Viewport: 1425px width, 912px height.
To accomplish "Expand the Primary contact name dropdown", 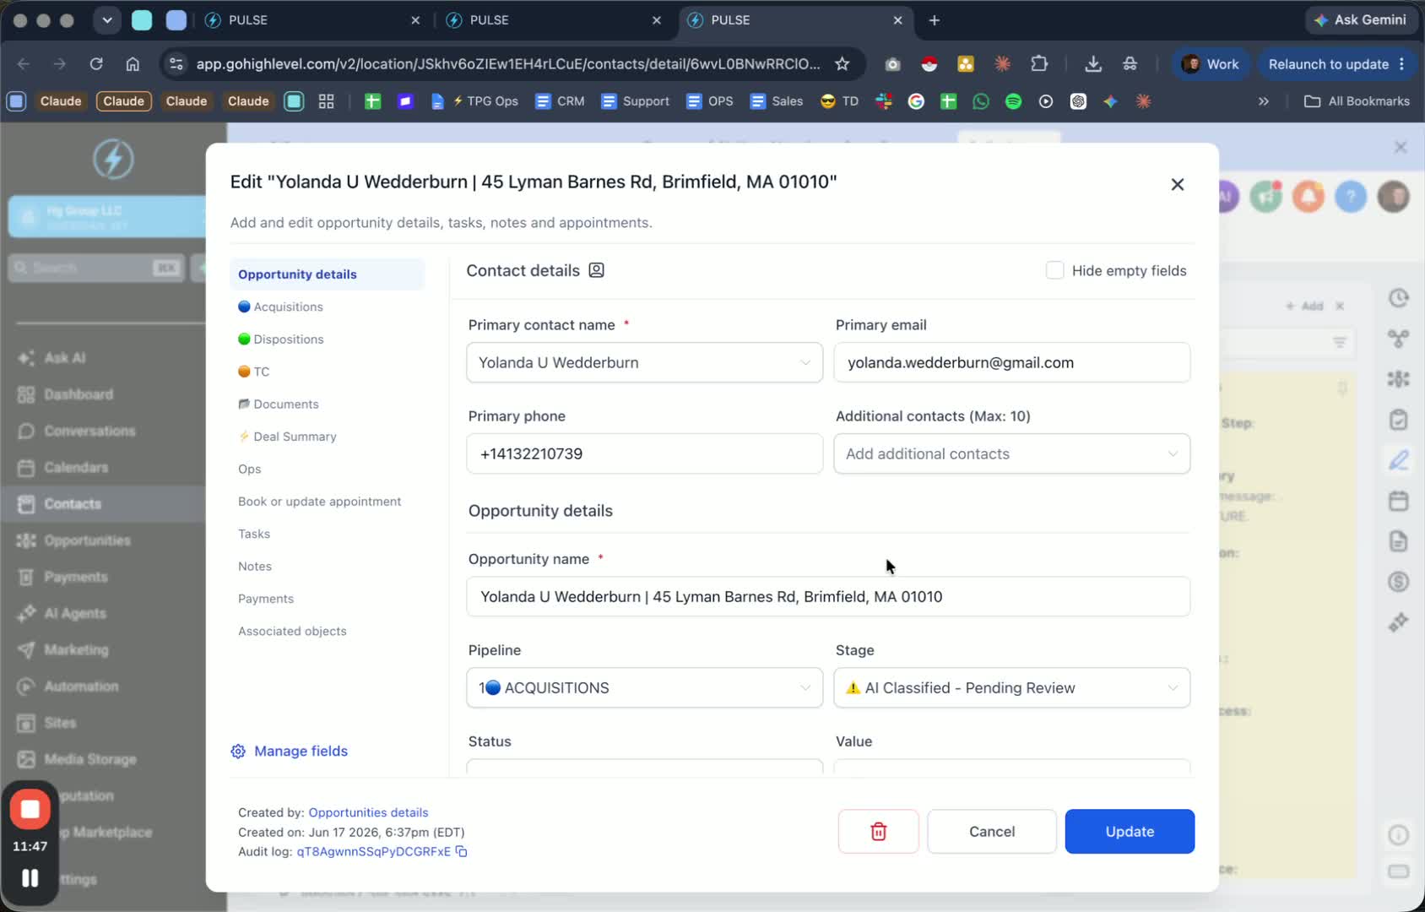I will (644, 362).
